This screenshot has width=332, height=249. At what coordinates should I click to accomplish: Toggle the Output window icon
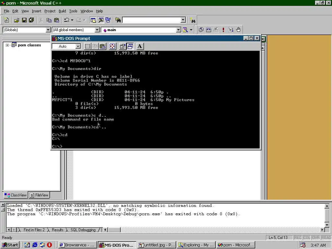pos(101,20)
